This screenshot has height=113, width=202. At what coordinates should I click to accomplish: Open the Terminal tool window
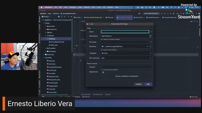coord(86,97)
